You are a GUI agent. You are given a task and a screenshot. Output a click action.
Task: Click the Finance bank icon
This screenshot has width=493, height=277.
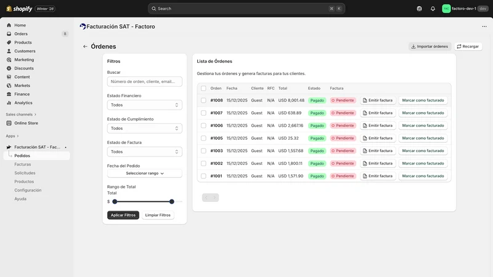pos(9,94)
